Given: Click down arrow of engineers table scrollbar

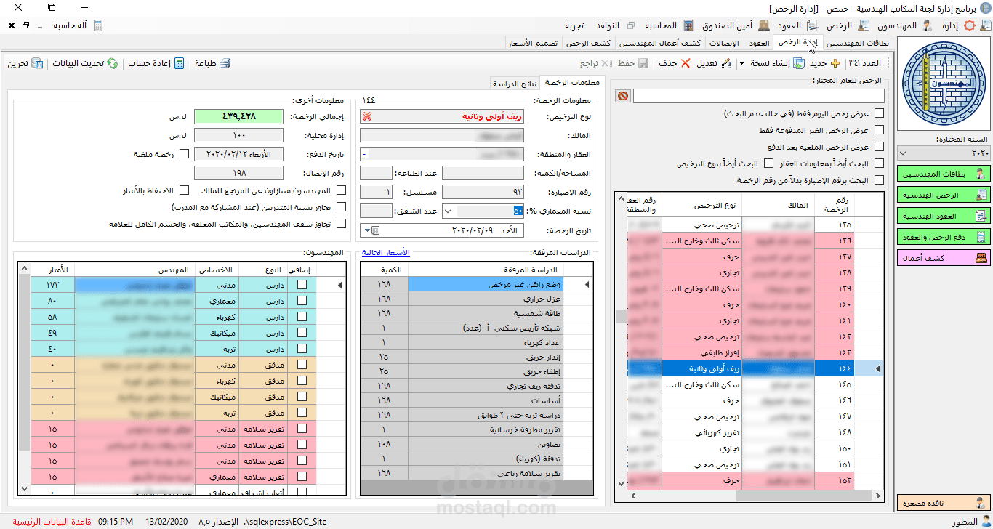Looking at the screenshot, I should (23, 488).
